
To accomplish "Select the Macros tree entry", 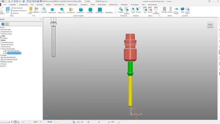I will point(3,66).
